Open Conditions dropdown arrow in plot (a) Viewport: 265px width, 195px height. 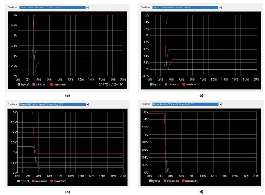[x=87, y=8]
